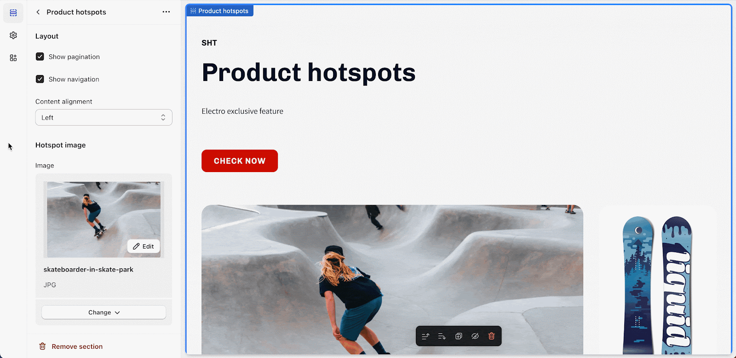The height and width of the screenshot is (358, 736).
Task: Move section up in floating toolbar
Action: 425,336
